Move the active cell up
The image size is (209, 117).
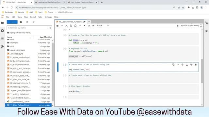click(178, 65)
